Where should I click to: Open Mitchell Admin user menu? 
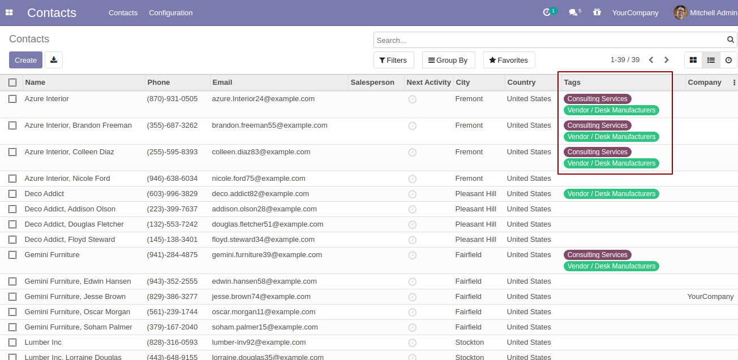(x=705, y=12)
